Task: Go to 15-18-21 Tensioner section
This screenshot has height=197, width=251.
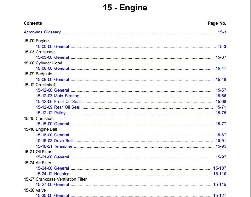Action: click(x=54, y=146)
